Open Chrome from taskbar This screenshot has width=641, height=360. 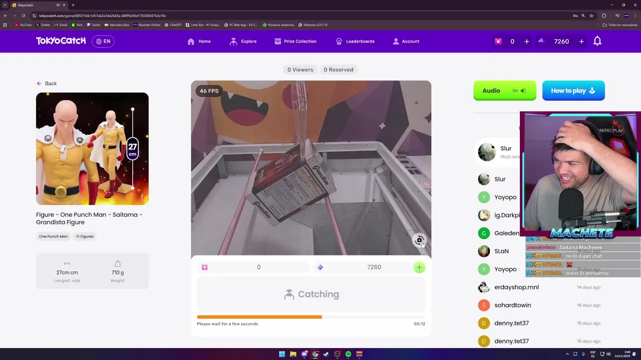pyautogui.click(x=315, y=354)
